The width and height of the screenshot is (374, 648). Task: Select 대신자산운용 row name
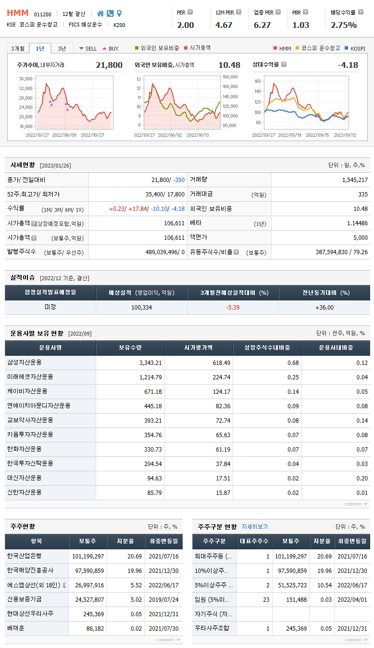pyautogui.click(x=25, y=478)
